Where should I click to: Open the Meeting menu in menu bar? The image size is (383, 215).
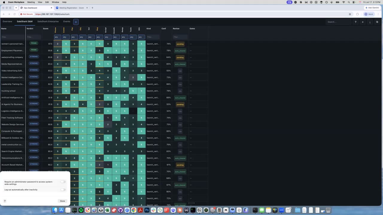(31, 2)
